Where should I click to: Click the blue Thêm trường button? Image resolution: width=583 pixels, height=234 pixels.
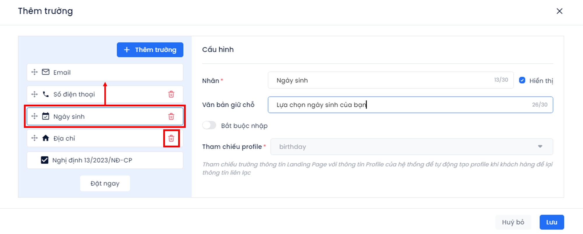point(150,50)
